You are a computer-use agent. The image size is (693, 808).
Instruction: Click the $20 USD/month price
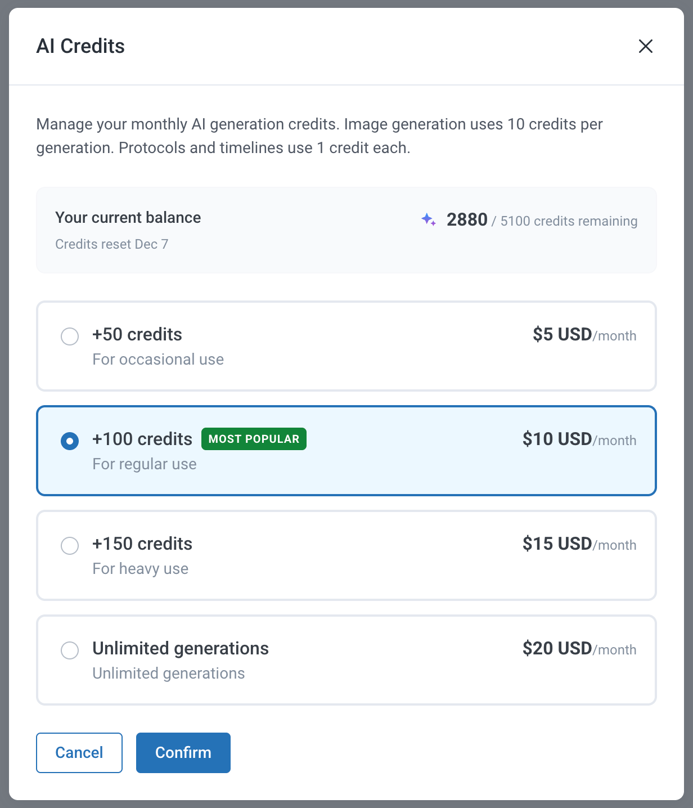pyautogui.click(x=579, y=649)
